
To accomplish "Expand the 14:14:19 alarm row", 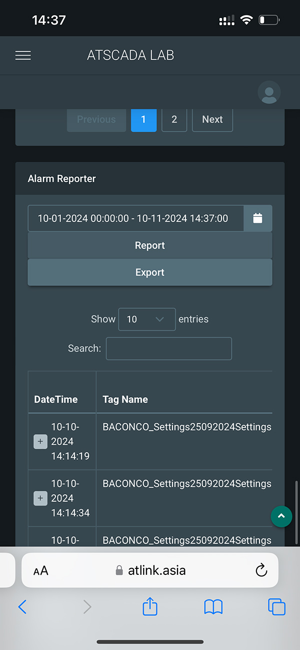I will coord(40,442).
